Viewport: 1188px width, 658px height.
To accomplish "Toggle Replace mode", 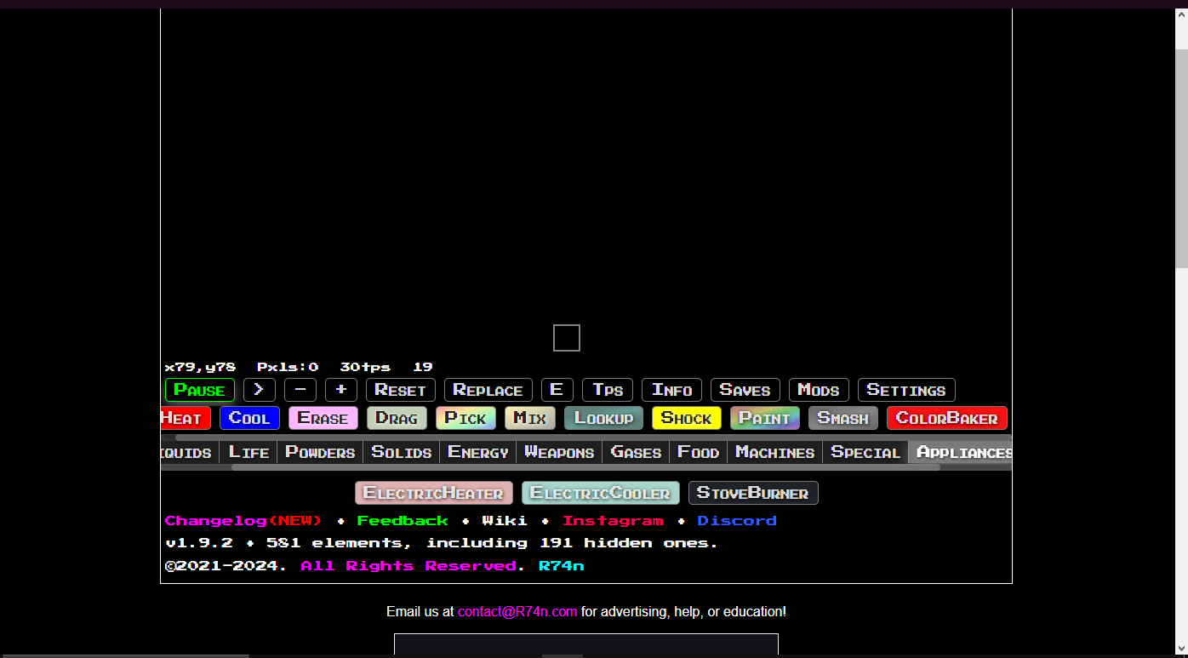I will tap(488, 390).
